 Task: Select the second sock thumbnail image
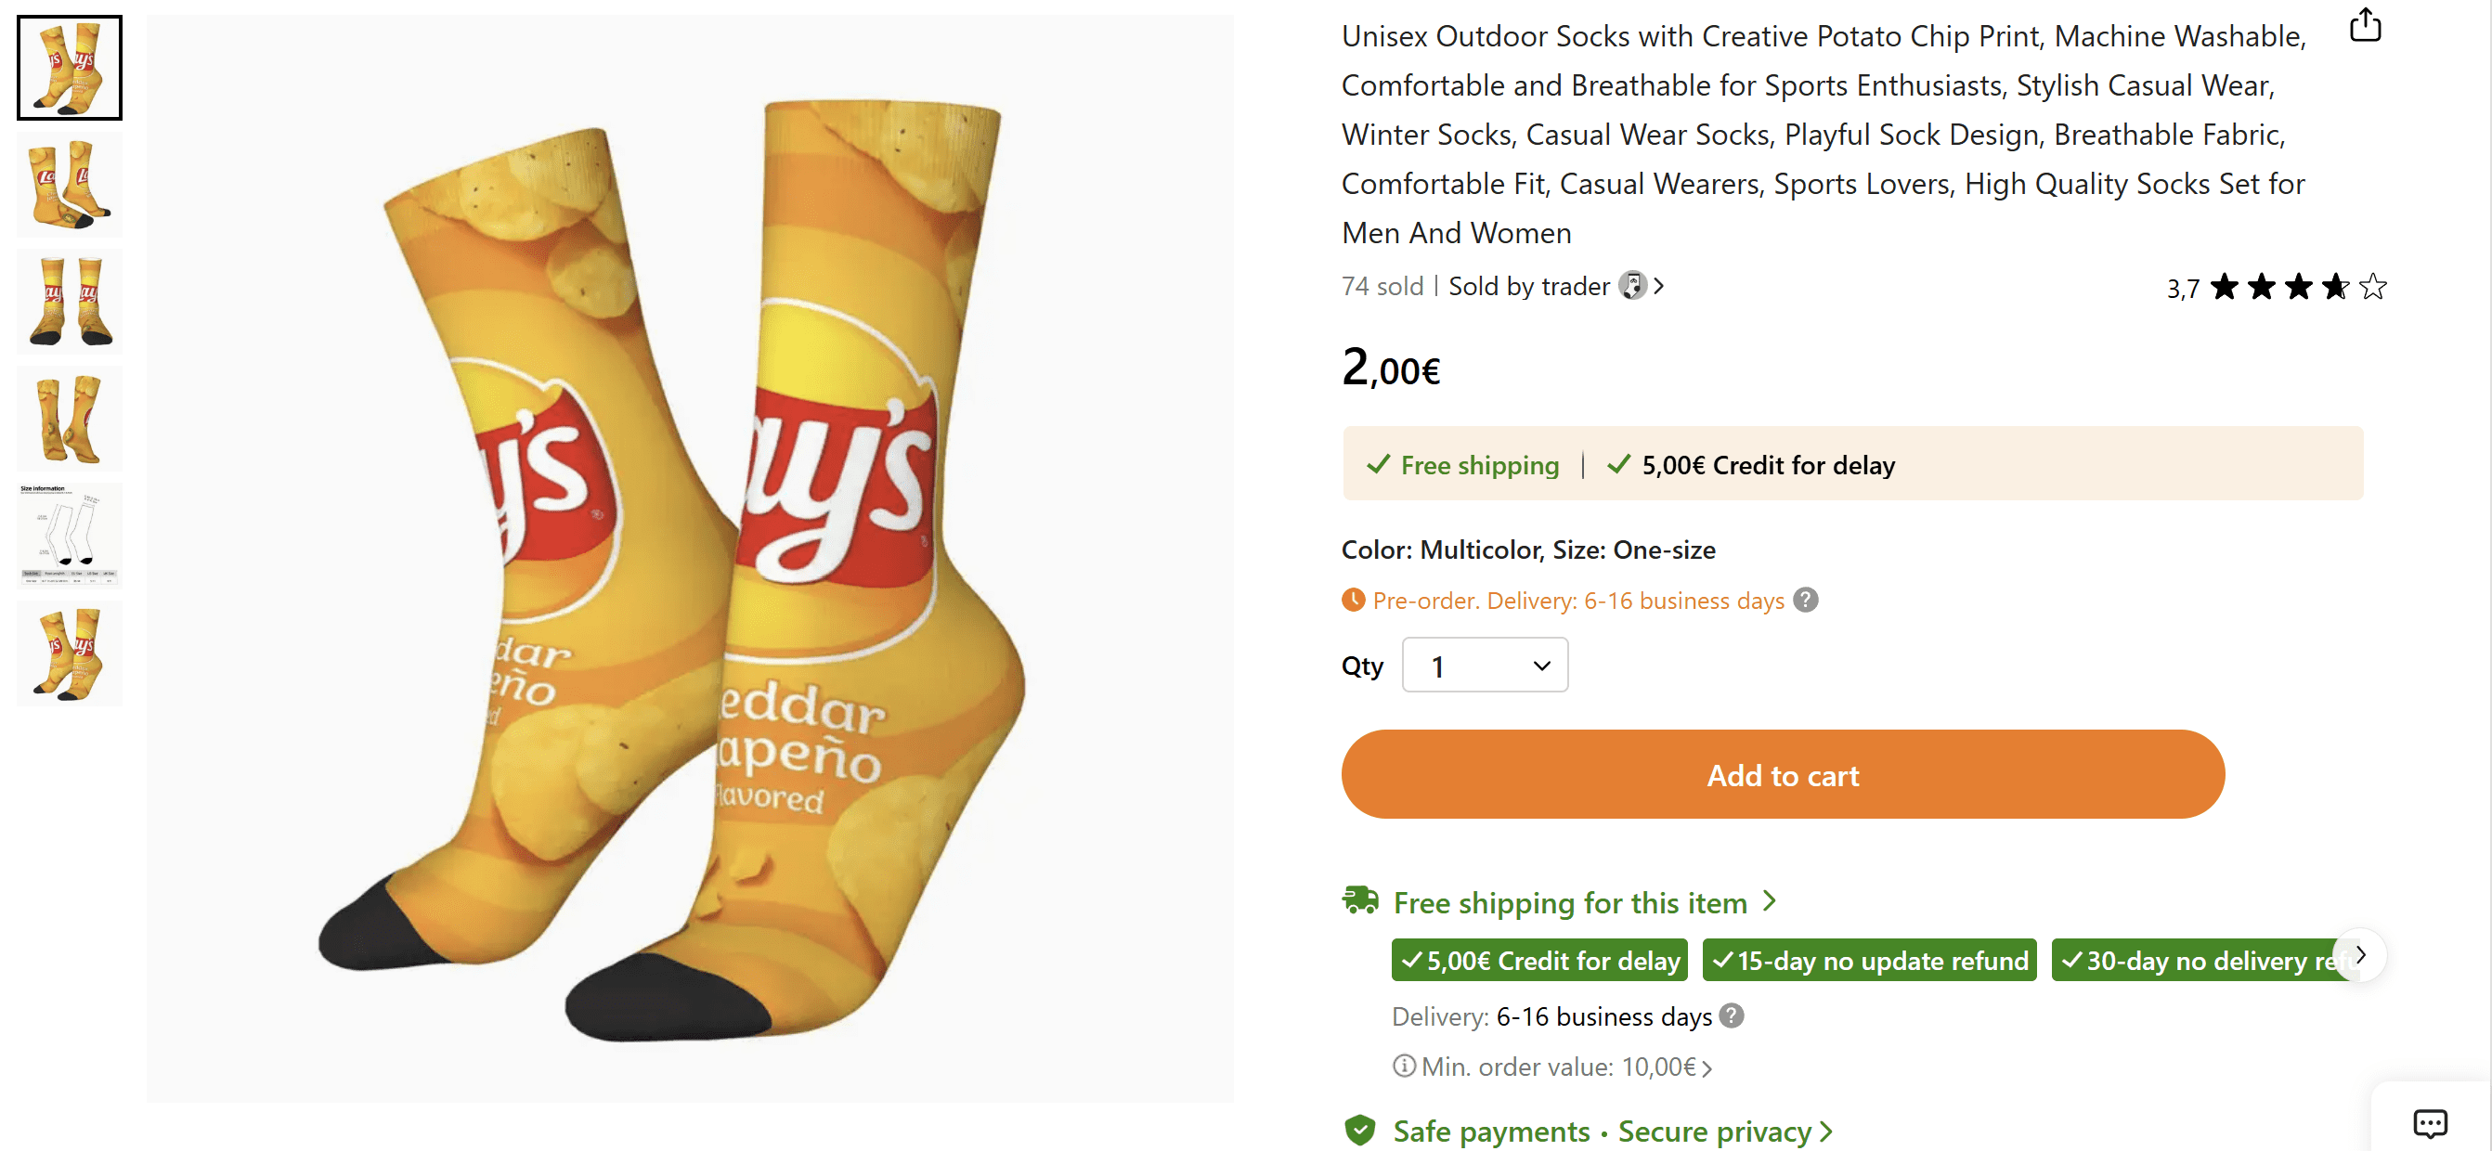(70, 185)
